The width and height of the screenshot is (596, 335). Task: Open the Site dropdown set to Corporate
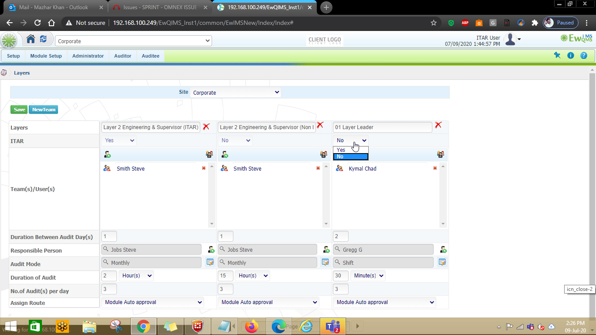[x=236, y=92]
